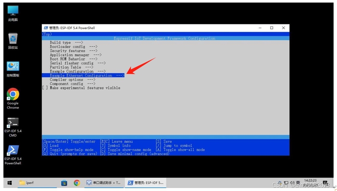This screenshot has width=337, height=191.
Task: Expand the Boot ROM Behavior submenu
Action: point(74,59)
